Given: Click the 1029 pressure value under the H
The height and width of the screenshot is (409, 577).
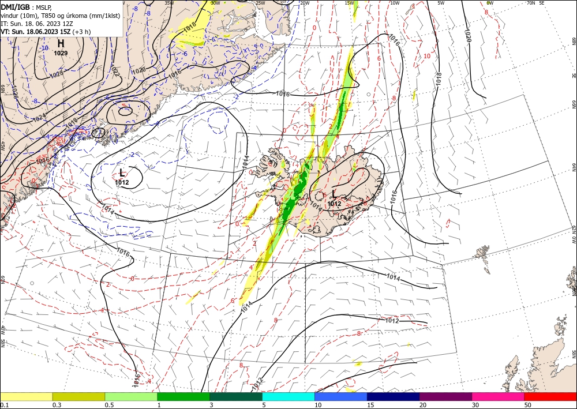Looking at the screenshot, I should (x=61, y=53).
